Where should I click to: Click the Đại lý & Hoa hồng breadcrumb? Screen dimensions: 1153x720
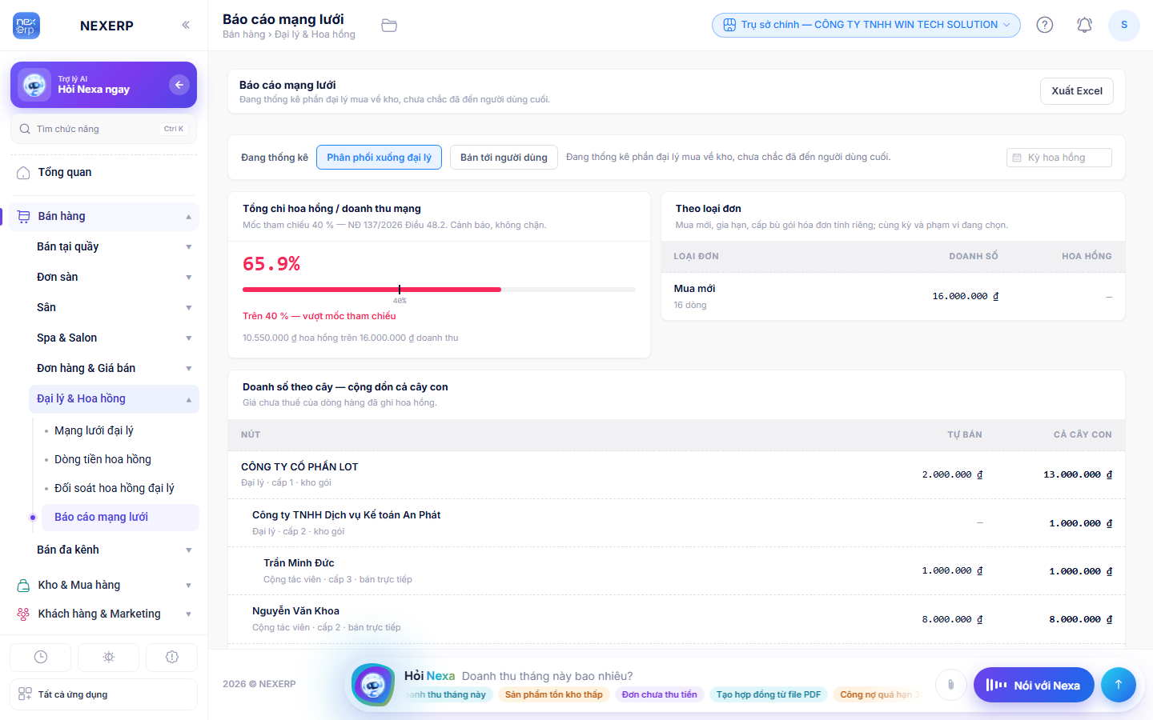315,34
